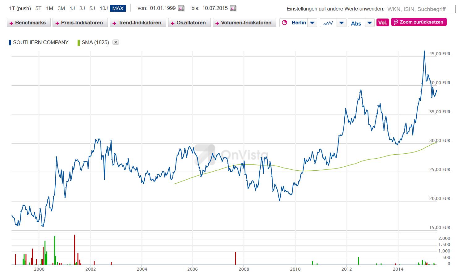Focus the WKN, ISIN, Suchbegriff search field
Image resolution: width=459 pixels, height=275 pixels.
(421, 9)
